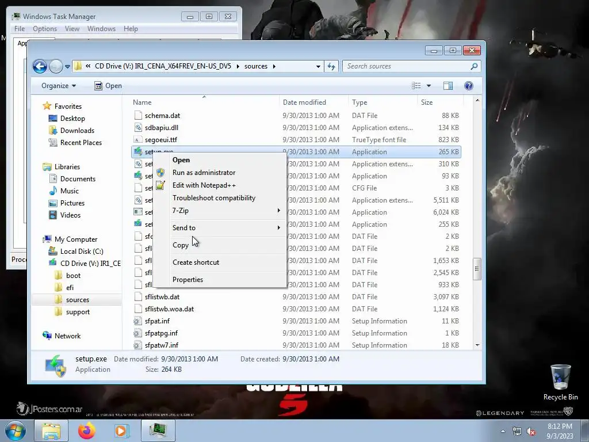The height and width of the screenshot is (442, 589).
Task: Select sflistwb.woa.dat file
Action: 170,309
